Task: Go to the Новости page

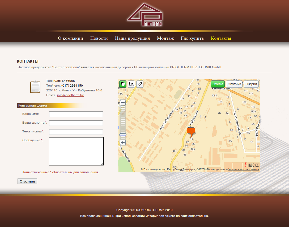Action: pos(99,38)
